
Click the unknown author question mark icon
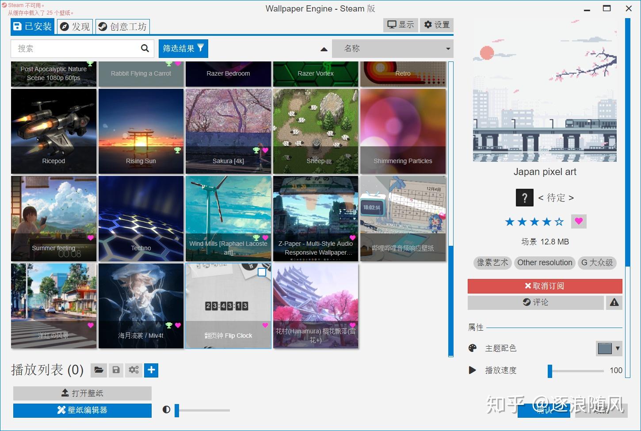click(525, 198)
